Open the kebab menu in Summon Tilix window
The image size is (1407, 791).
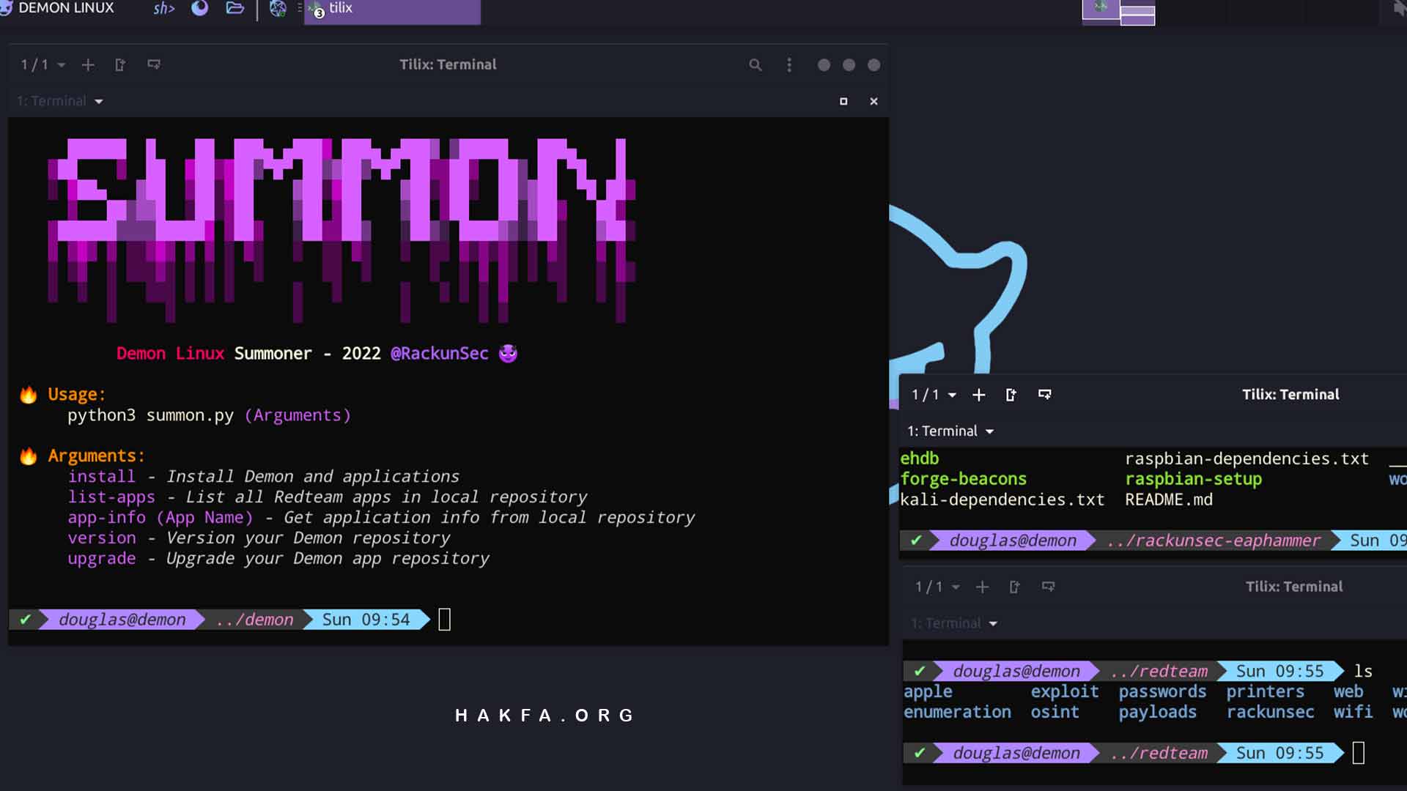(x=789, y=65)
